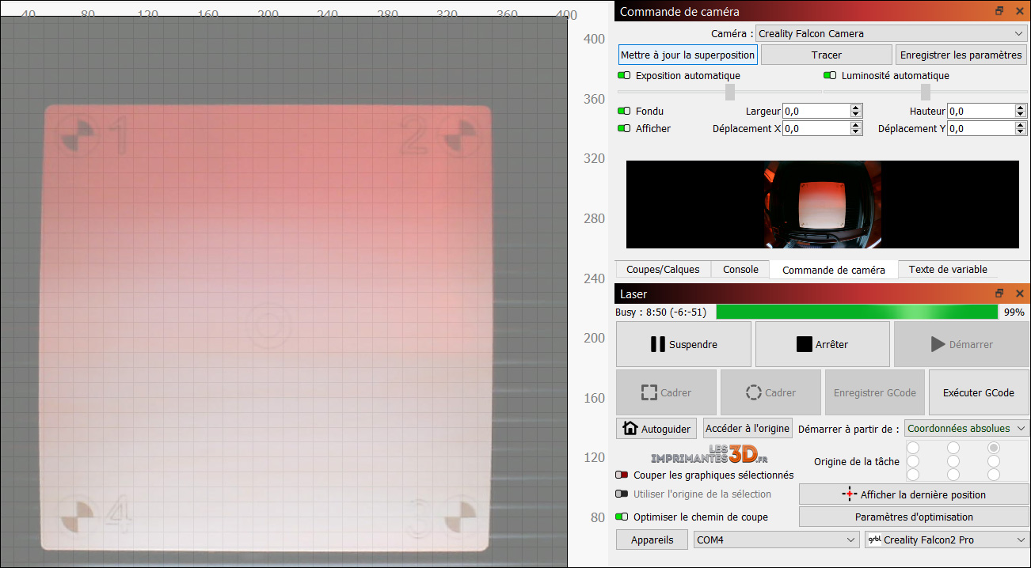Click Afficher la dernière position crosshair
This screenshot has width=1031, height=568.
913,494
